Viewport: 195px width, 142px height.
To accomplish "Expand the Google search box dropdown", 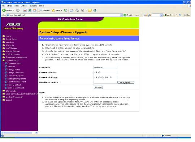I will pyautogui.click(x=161, y=15).
